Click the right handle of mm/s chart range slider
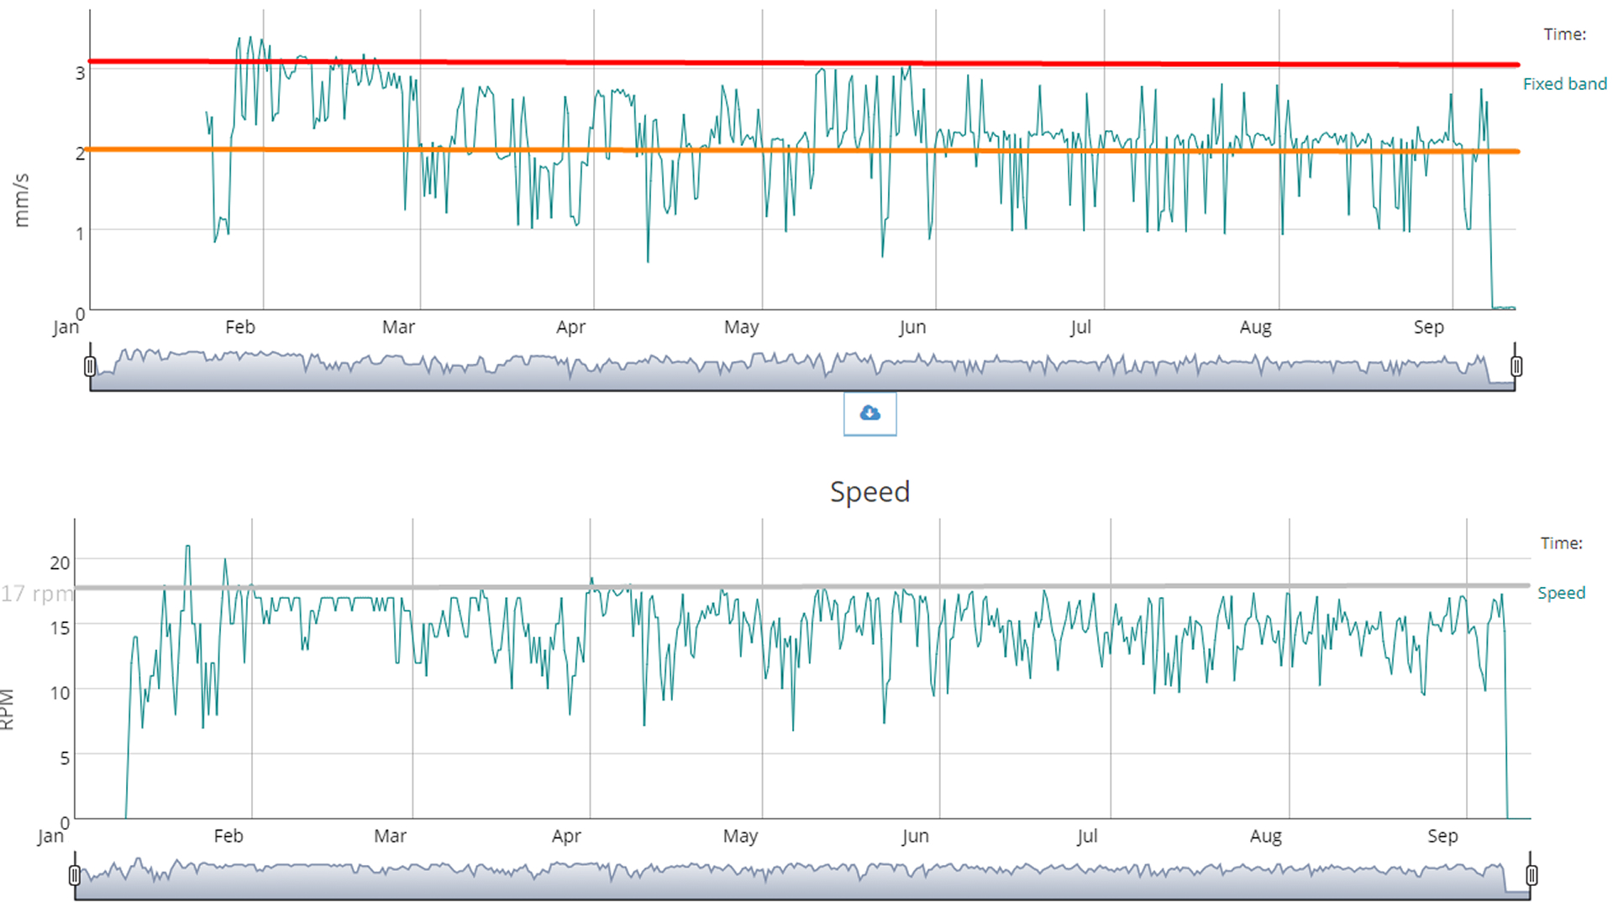 [x=1516, y=366]
